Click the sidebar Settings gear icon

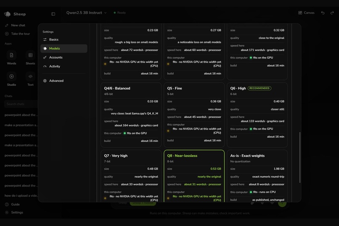[7, 213]
